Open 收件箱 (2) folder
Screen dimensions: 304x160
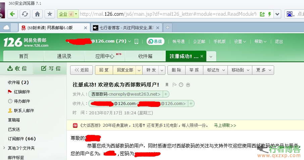click(18, 82)
